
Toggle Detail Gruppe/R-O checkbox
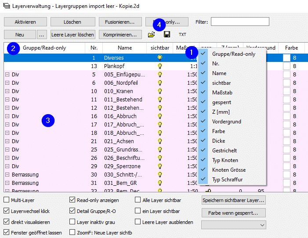point(72,211)
